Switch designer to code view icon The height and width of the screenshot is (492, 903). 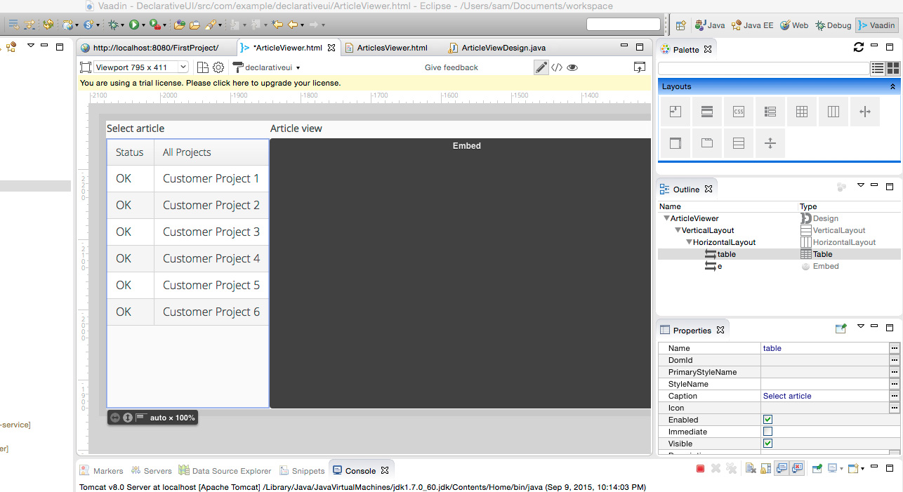point(557,67)
